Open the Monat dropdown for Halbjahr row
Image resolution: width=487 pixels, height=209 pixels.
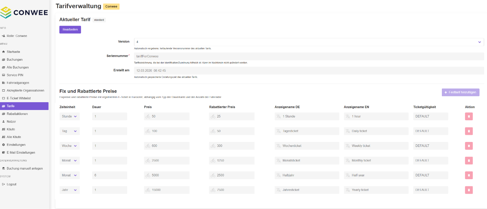tap(70, 175)
